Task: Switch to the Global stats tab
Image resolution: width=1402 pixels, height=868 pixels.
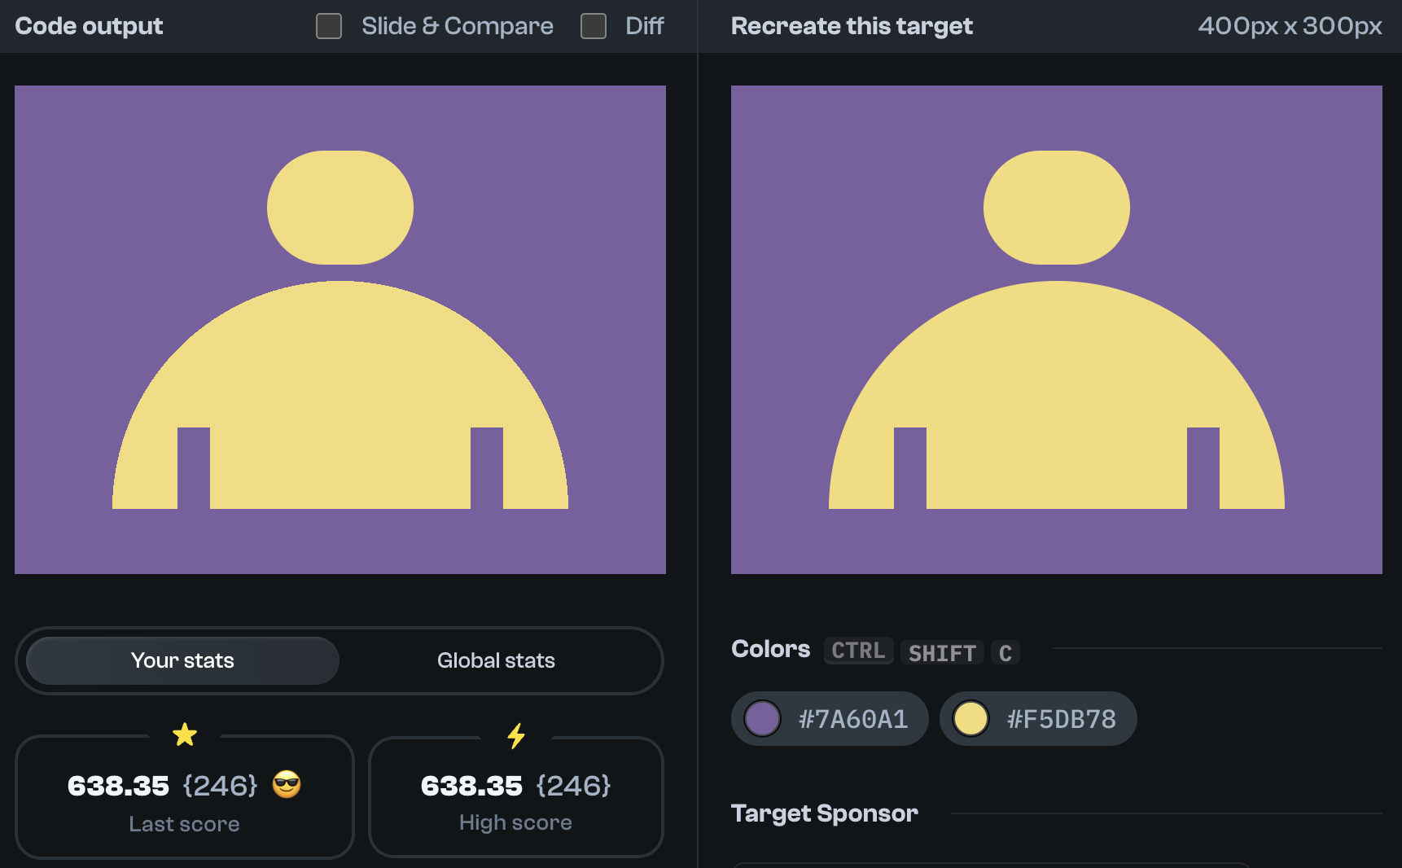Action: (497, 660)
